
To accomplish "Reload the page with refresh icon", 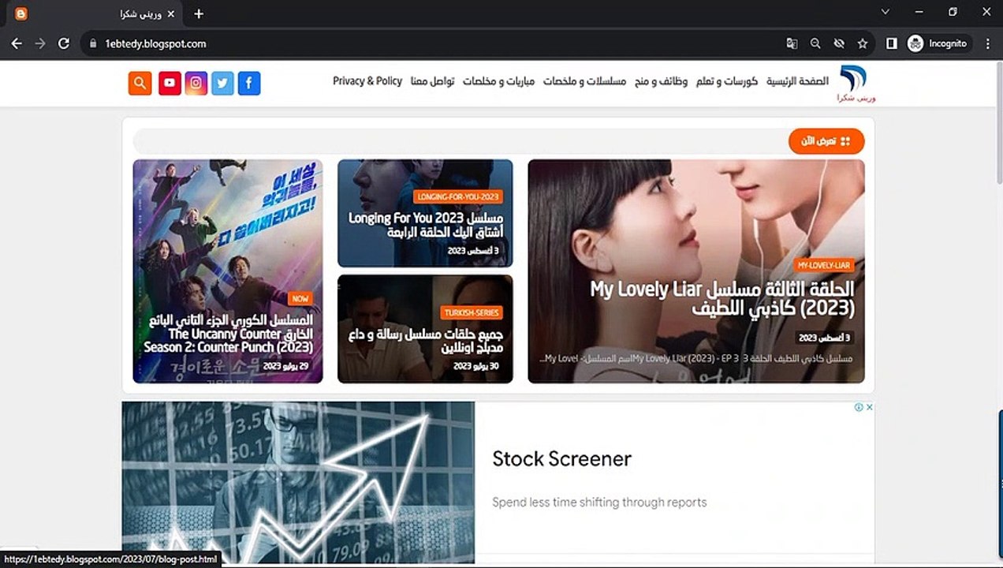I will (64, 44).
